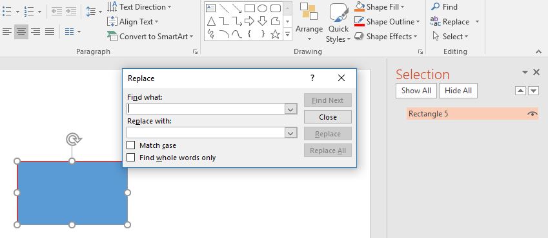Expand the full shapes gallery

pyautogui.click(x=288, y=35)
